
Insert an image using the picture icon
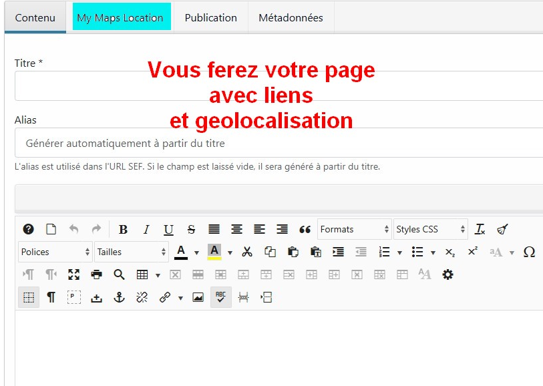click(198, 298)
